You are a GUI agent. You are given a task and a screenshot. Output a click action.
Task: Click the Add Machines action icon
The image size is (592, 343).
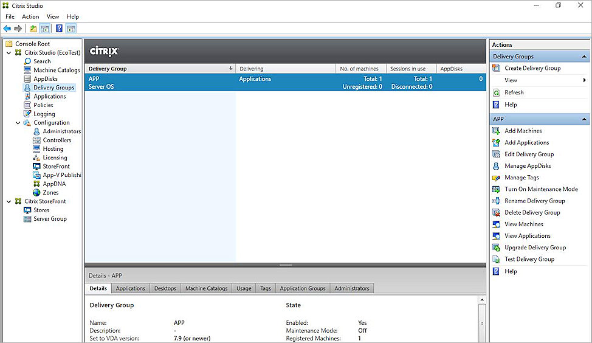[x=497, y=131]
